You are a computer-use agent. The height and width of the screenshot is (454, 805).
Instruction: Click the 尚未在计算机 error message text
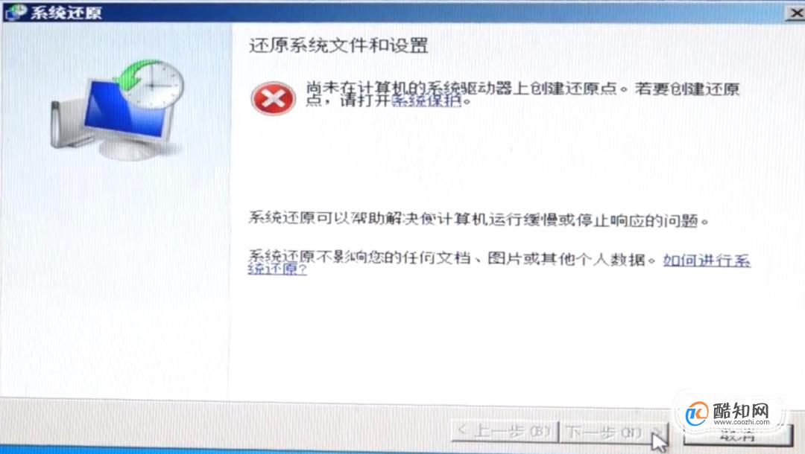(x=523, y=94)
